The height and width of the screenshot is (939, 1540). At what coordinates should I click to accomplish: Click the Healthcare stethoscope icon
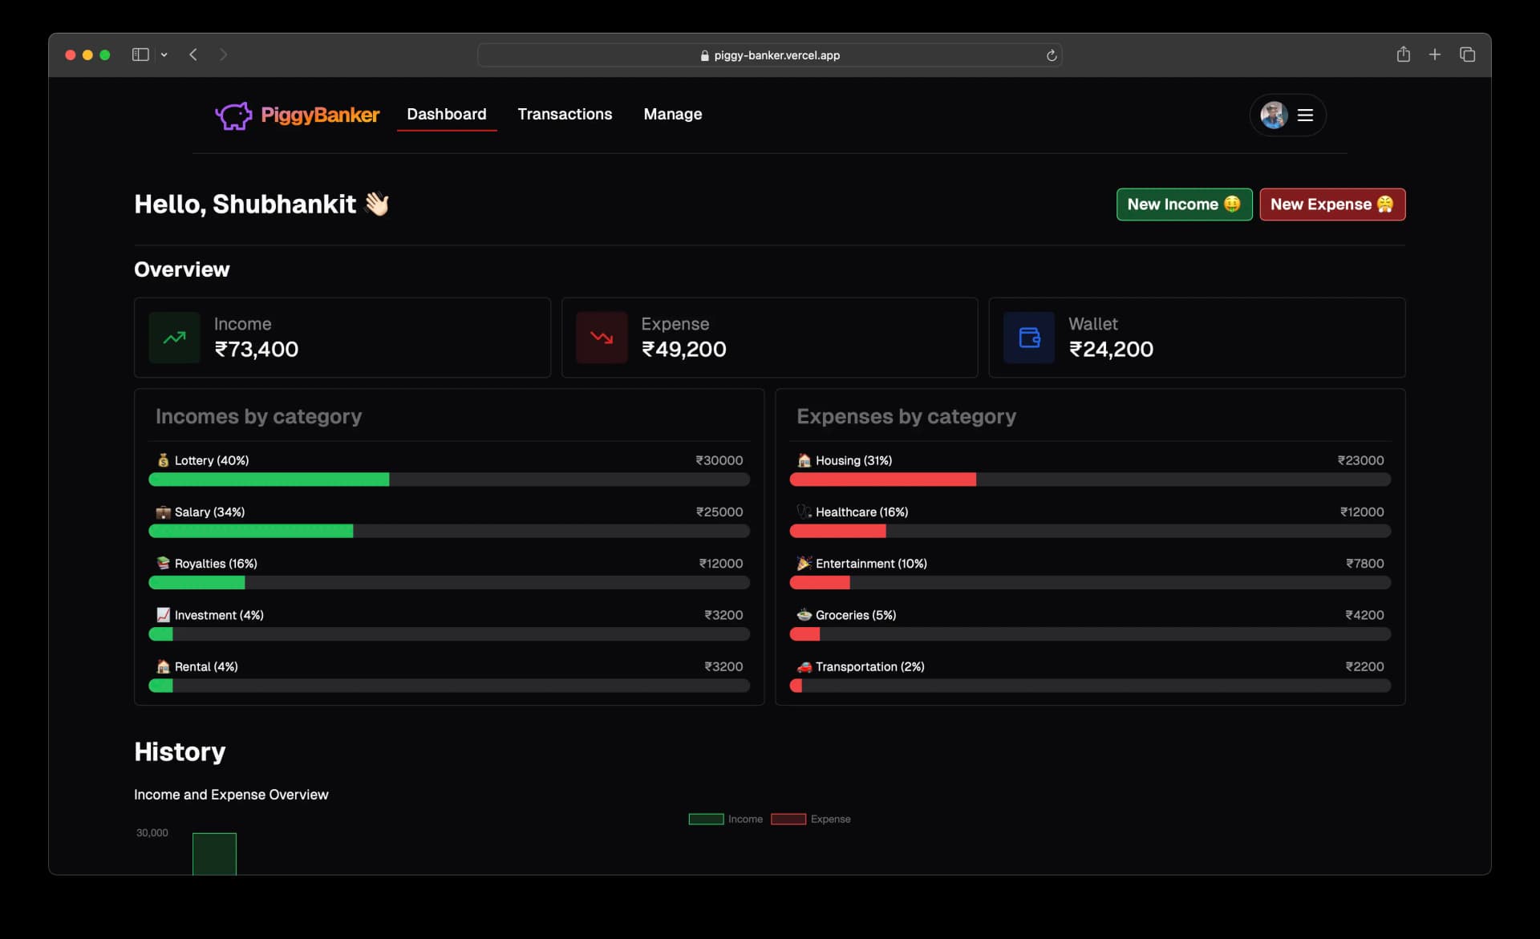point(804,512)
